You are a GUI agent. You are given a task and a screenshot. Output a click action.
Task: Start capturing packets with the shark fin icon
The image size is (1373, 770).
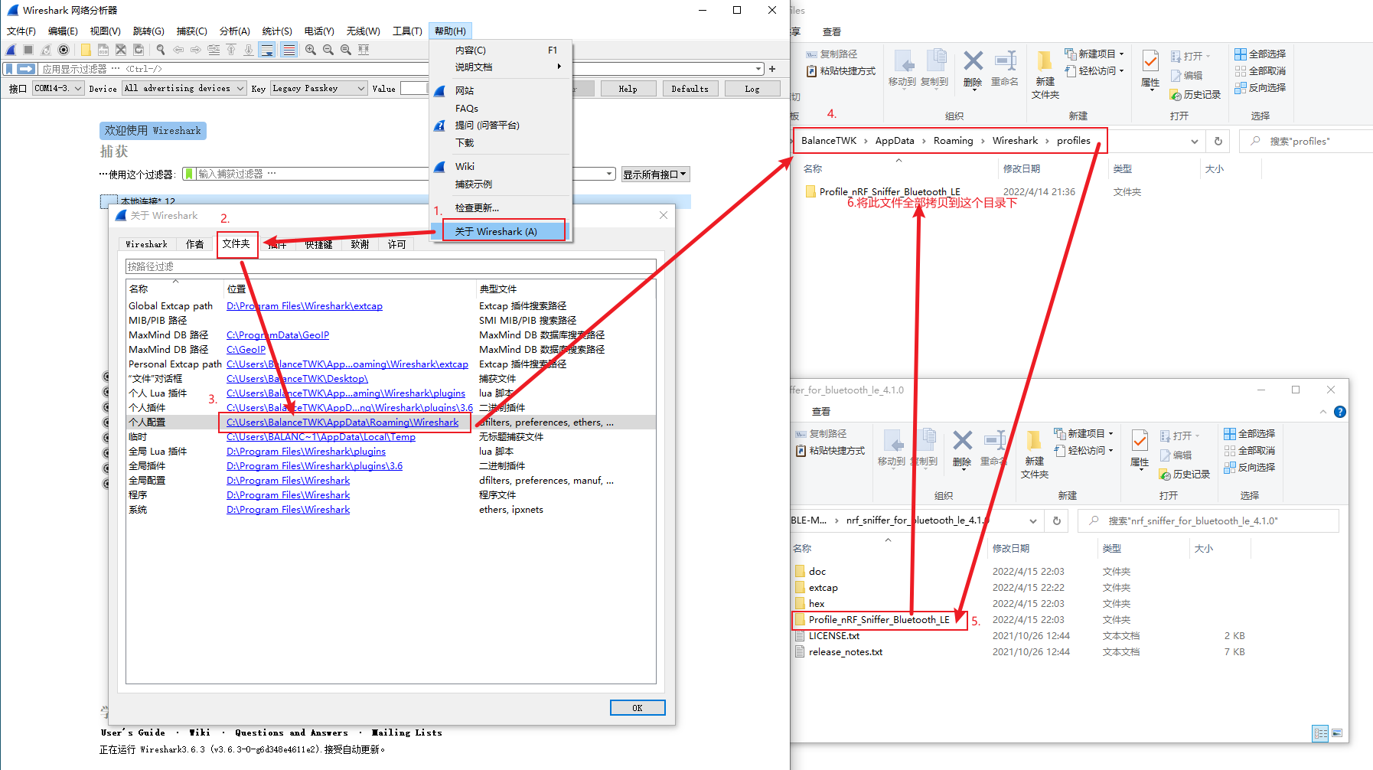click(x=11, y=50)
